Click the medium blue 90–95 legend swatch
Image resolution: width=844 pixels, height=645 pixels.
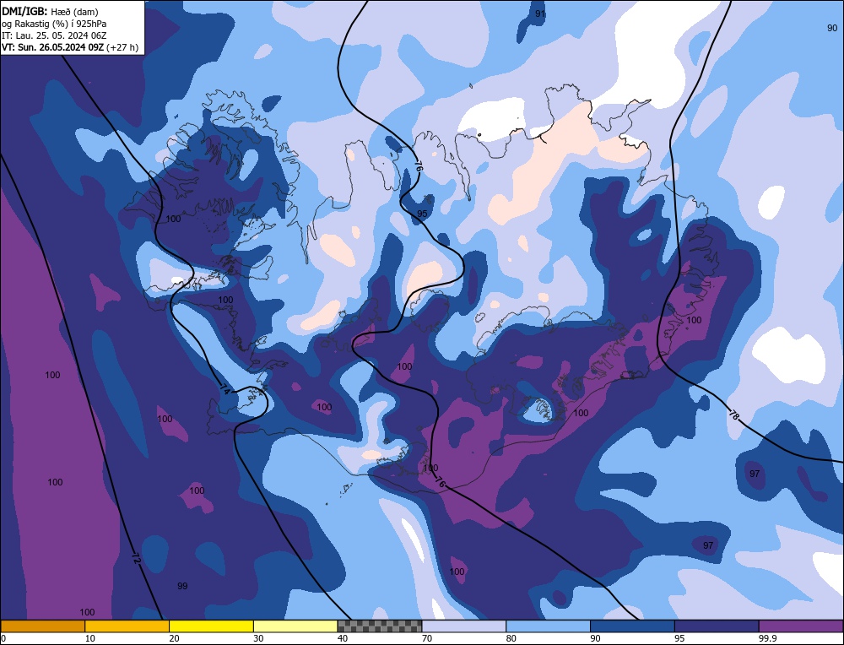tap(632, 626)
